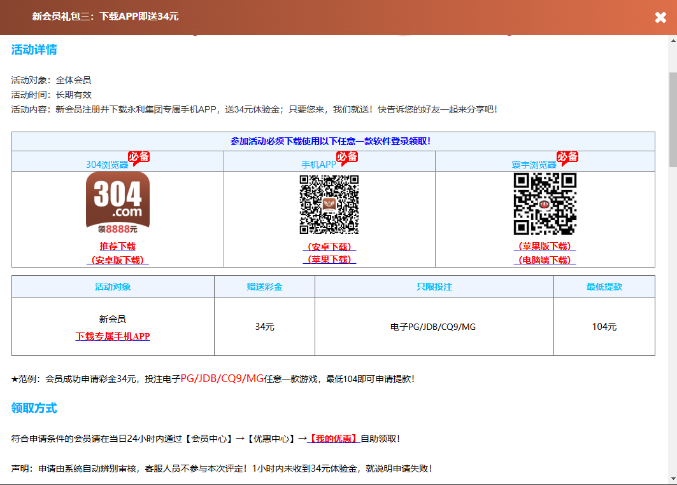Click the 必备 badge beside 手机APP
The height and width of the screenshot is (485, 677).
click(347, 157)
